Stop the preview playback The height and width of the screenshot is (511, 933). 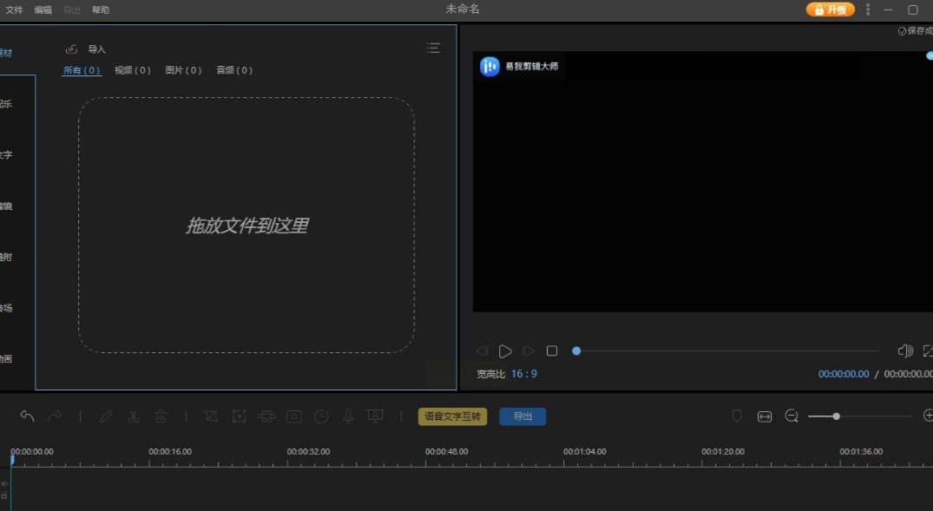click(552, 351)
